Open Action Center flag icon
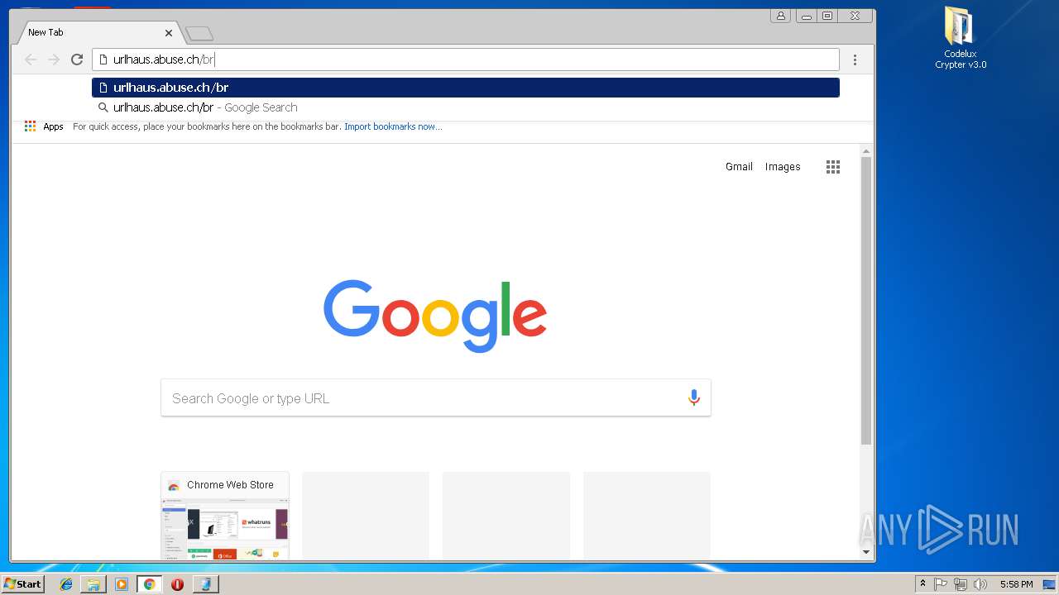1059x595 pixels. 941,584
